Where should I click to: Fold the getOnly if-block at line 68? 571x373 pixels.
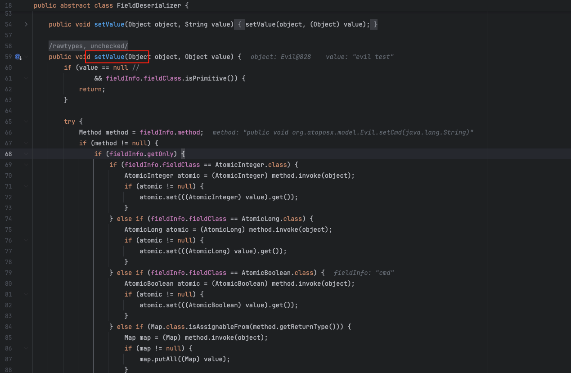26,154
